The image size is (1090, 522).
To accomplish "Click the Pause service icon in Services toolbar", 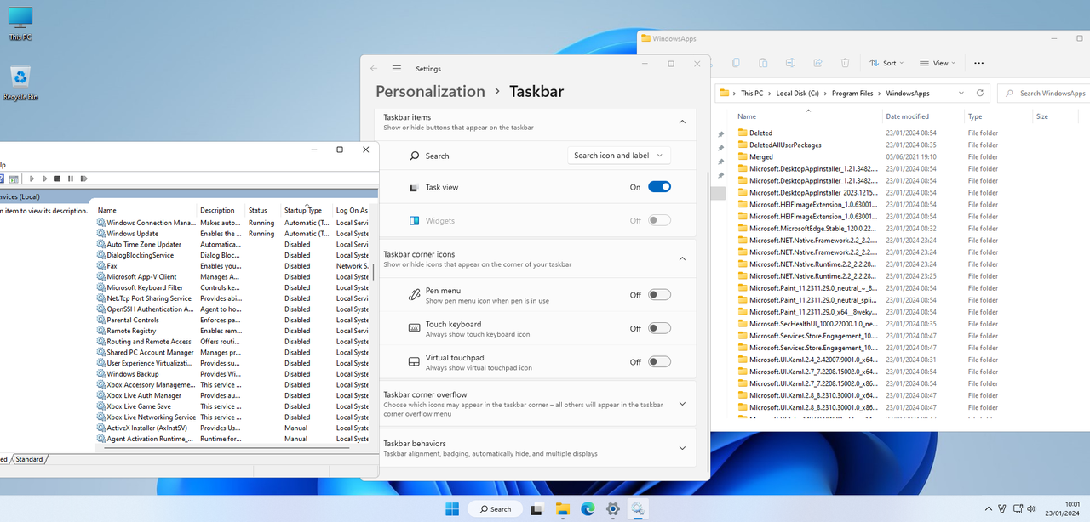I will point(70,179).
